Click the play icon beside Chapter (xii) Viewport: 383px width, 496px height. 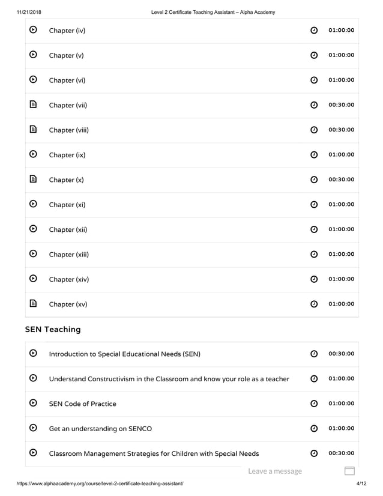tap(34, 229)
